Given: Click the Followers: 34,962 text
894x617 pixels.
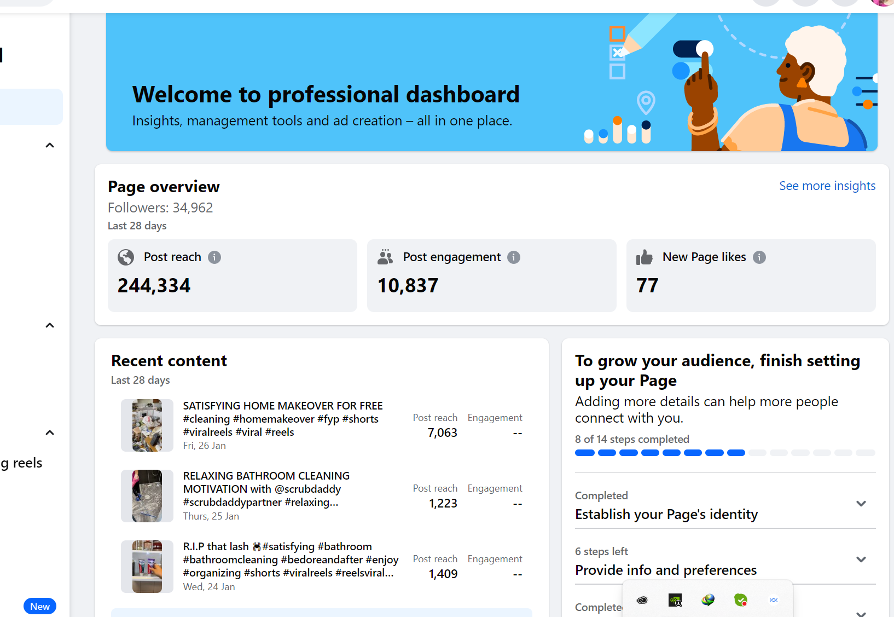Looking at the screenshot, I should (160, 208).
